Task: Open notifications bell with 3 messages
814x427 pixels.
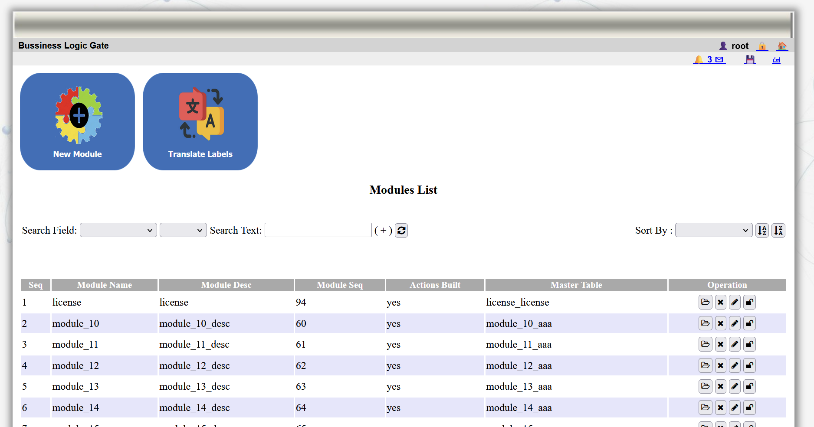Action: coord(709,59)
